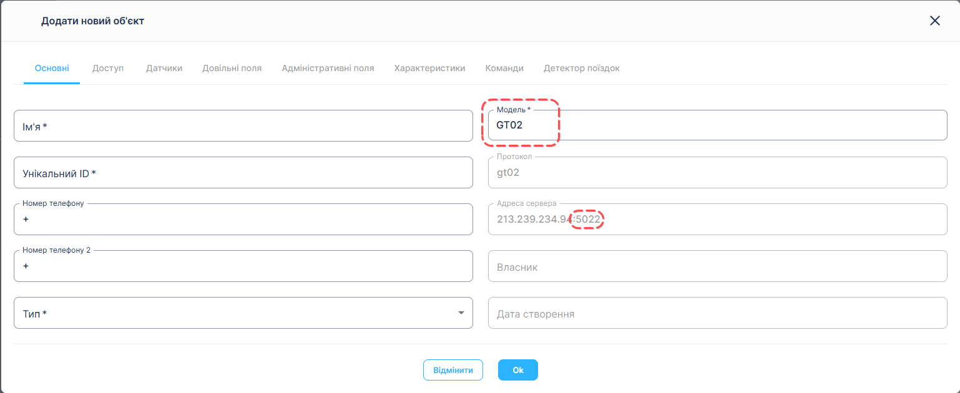Select the Адміністративні поля tab
The image size is (960, 393).
(x=328, y=68)
